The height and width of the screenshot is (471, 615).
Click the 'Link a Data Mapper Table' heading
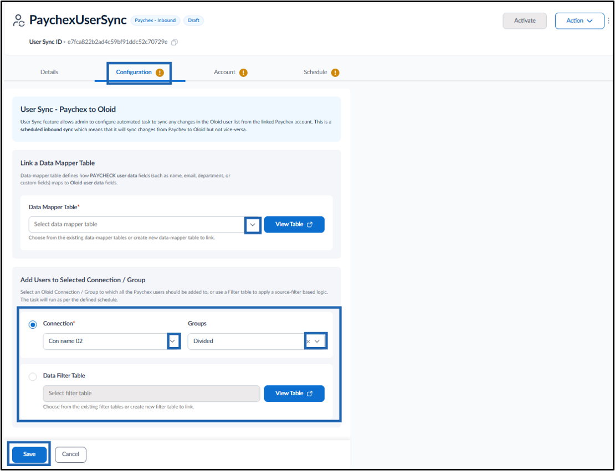point(58,163)
